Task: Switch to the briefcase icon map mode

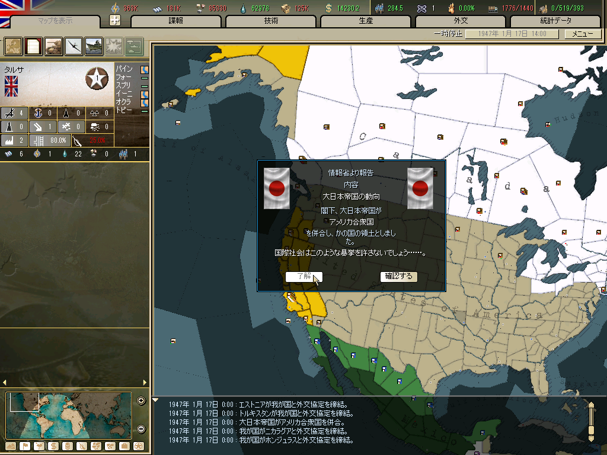Action: point(124,446)
